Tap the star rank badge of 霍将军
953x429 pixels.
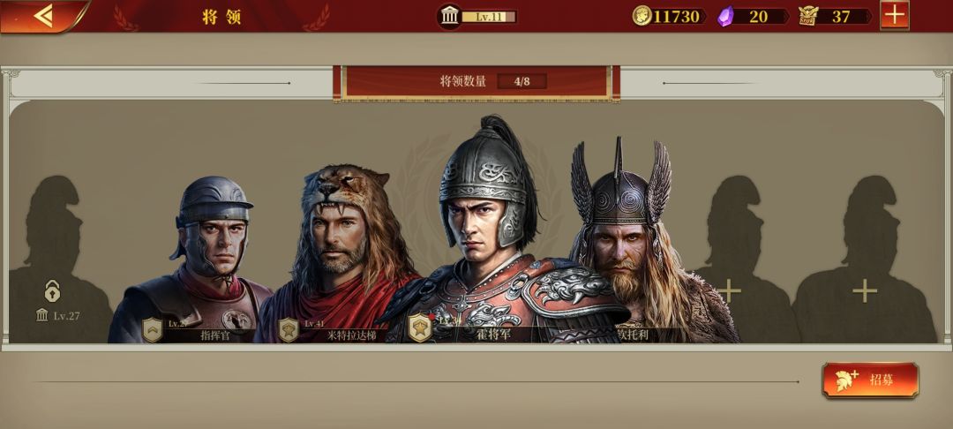point(419,327)
